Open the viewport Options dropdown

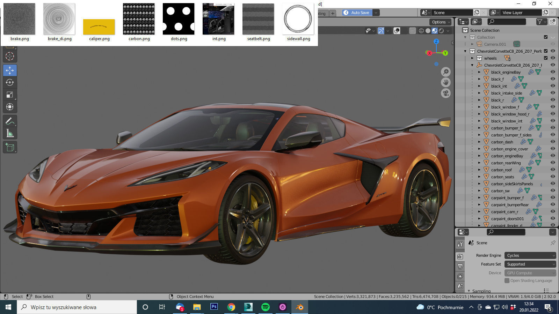pyautogui.click(x=441, y=22)
